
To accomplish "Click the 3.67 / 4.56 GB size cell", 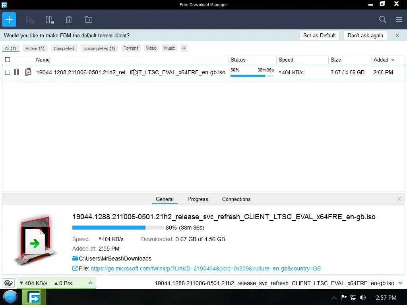I will tap(347, 72).
